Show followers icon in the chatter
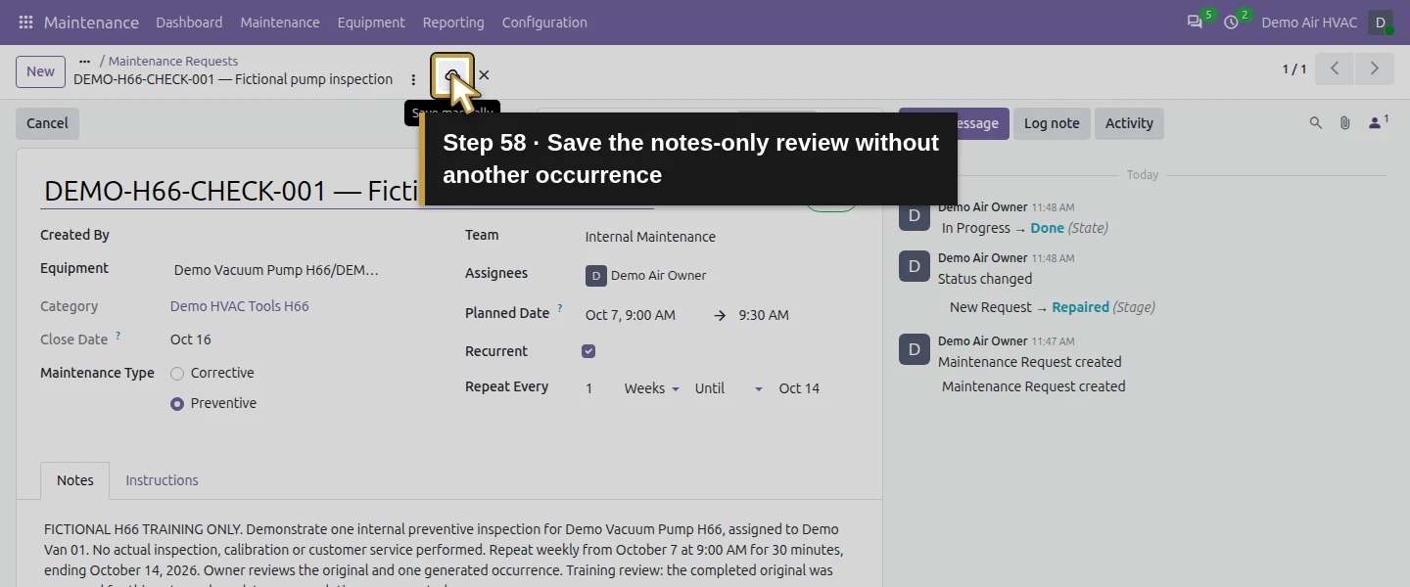 pos(1379,123)
